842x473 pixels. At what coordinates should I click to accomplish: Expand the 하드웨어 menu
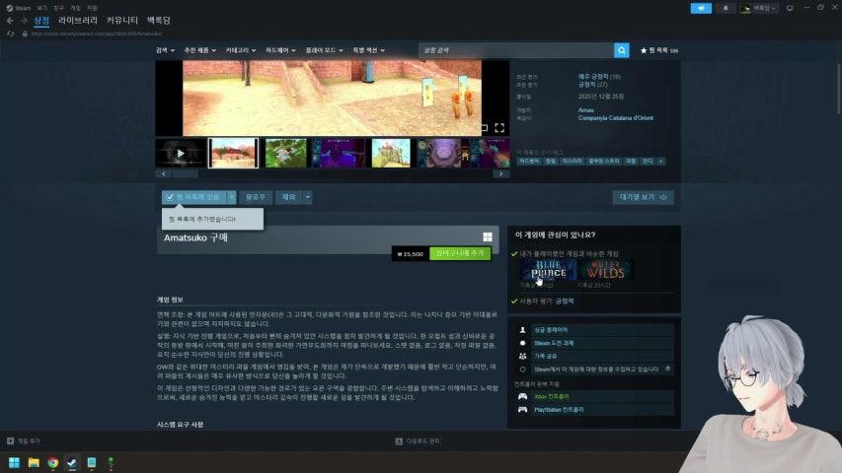[x=280, y=50]
